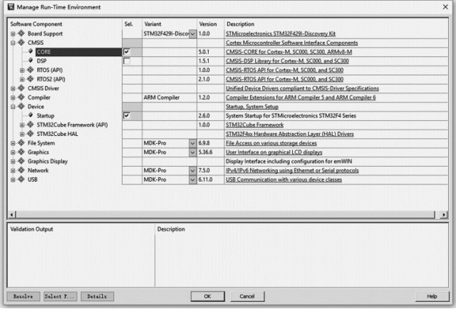
Task: Click the File System diamond icon
Action: coord(21,142)
